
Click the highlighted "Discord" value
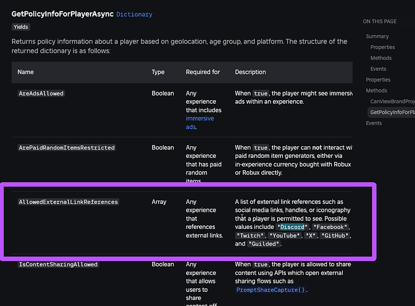(292, 227)
